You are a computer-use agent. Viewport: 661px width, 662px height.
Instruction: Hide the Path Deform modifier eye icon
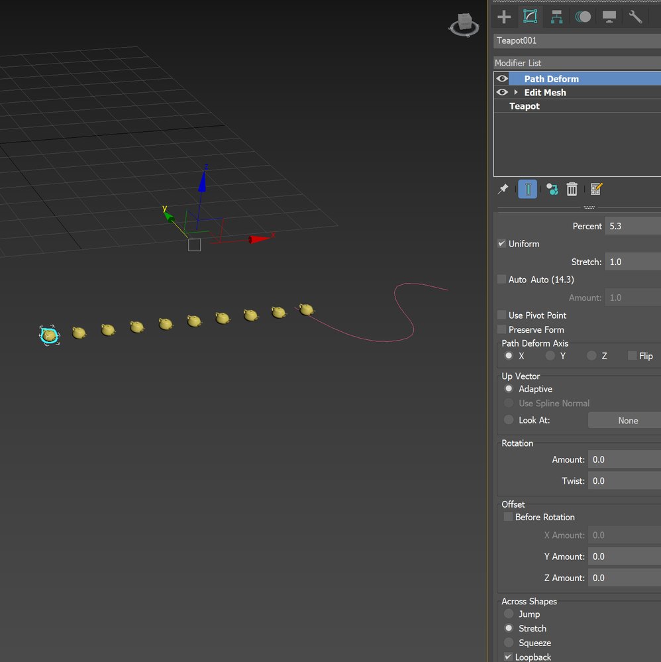[502, 79]
